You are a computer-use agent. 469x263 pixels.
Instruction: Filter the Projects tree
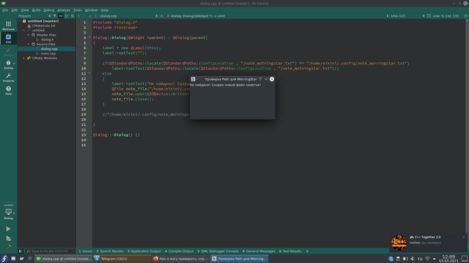(55, 16)
